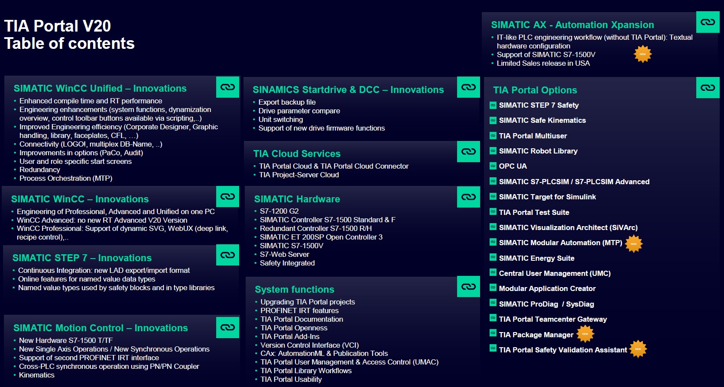Open TIA Portal Teamcenter Gateway entry
Screen dimensions: 724x387
click(553, 319)
